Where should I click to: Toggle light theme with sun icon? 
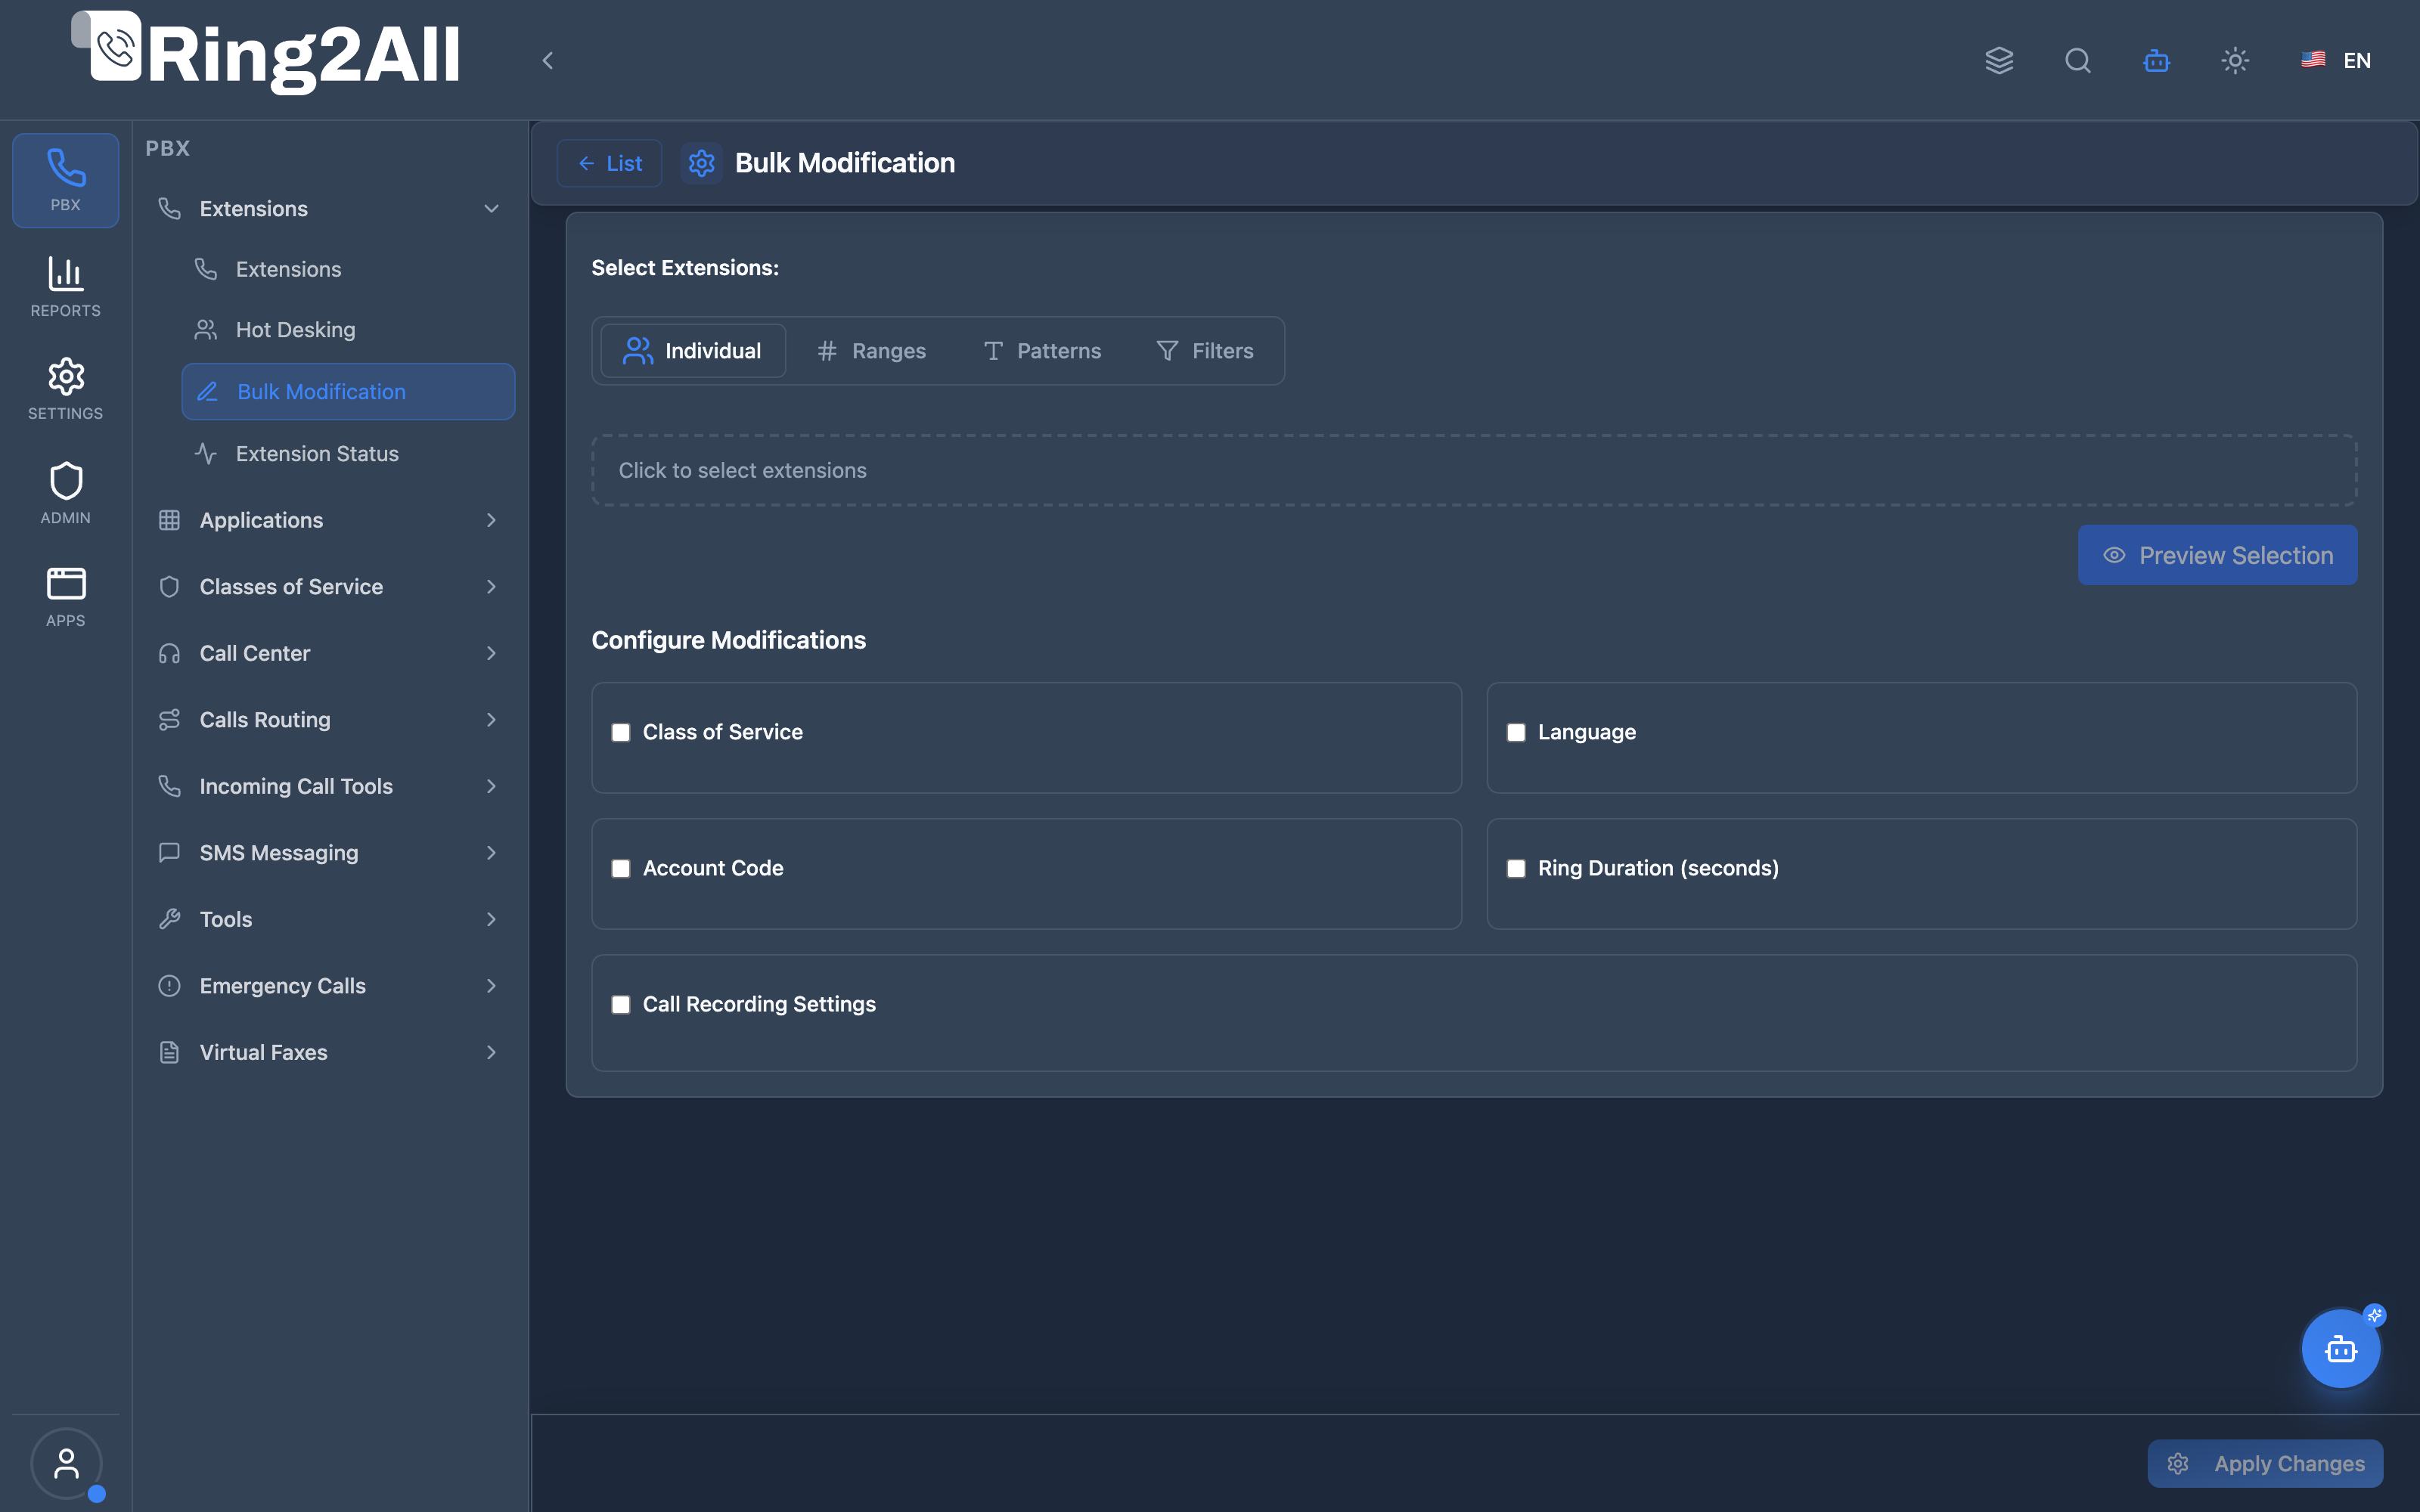pos(2235,60)
